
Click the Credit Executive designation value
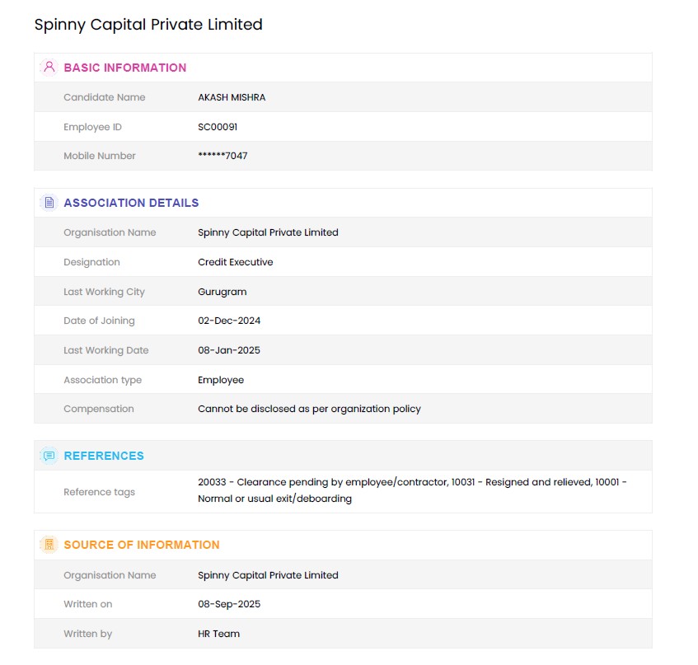pyautogui.click(x=236, y=262)
